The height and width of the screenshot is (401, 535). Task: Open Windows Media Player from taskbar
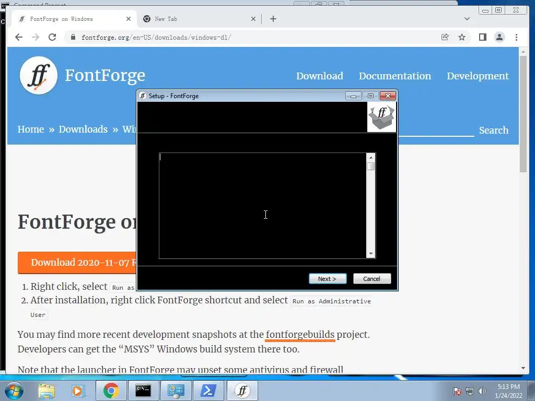(x=78, y=391)
